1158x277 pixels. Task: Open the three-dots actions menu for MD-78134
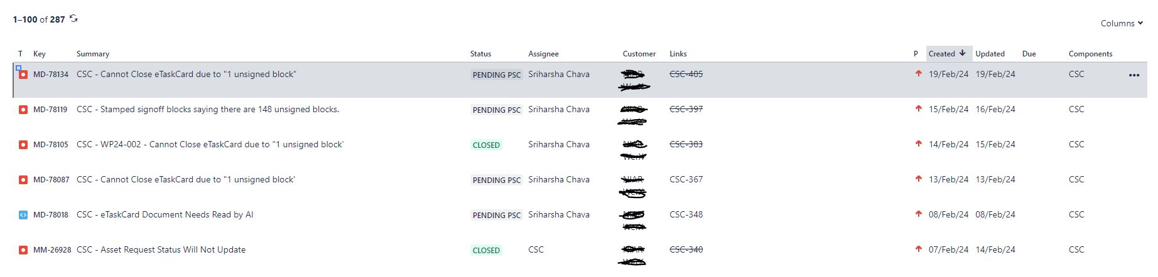pyautogui.click(x=1134, y=75)
